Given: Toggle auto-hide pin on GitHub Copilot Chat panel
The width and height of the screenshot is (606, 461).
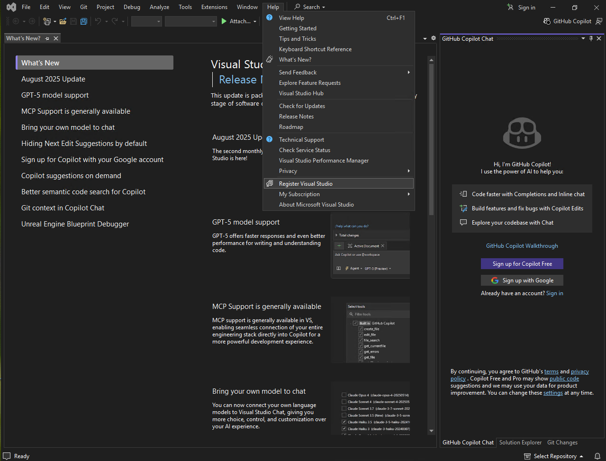Looking at the screenshot, I should (591, 39).
